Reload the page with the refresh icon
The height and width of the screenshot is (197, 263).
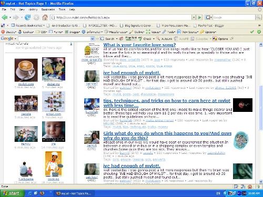[x=27, y=17]
